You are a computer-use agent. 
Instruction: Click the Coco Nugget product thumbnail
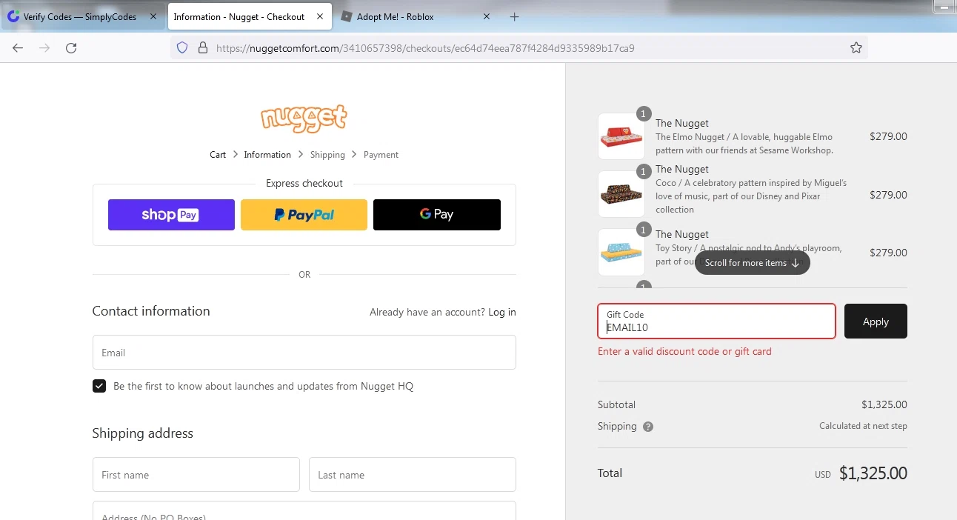pyautogui.click(x=621, y=194)
